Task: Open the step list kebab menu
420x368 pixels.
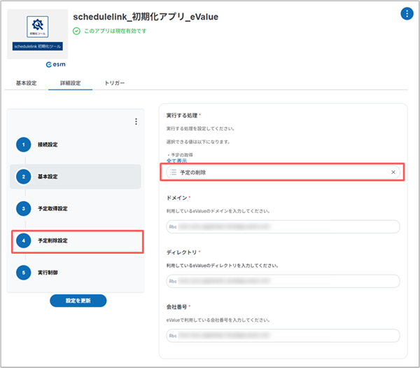Action: coord(136,121)
